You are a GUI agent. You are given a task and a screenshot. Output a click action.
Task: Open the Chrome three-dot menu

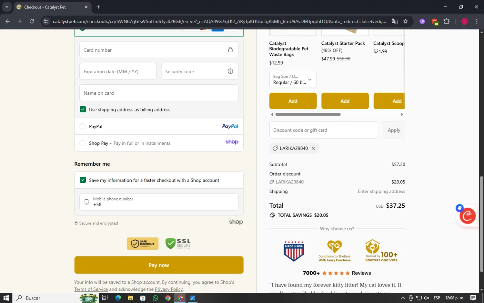click(x=477, y=21)
